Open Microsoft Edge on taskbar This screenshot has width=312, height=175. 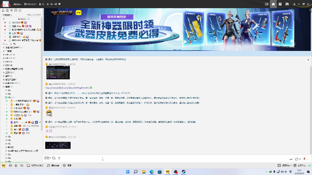[152, 171]
